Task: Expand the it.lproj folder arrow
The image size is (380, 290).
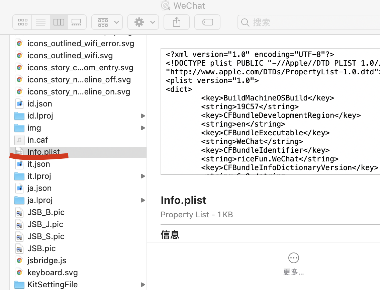Action: click(143, 176)
